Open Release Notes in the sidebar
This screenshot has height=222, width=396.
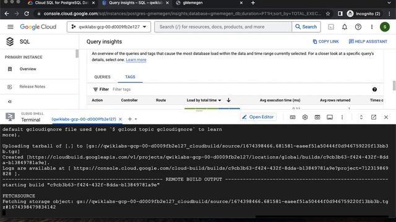(32, 86)
